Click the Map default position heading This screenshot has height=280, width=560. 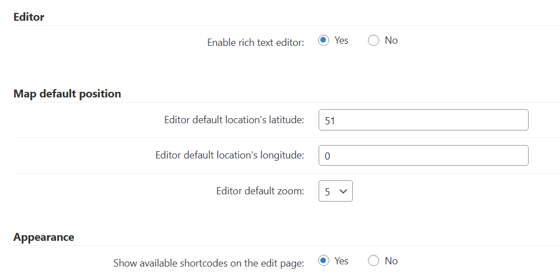pyautogui.click(x=67, y=94)
